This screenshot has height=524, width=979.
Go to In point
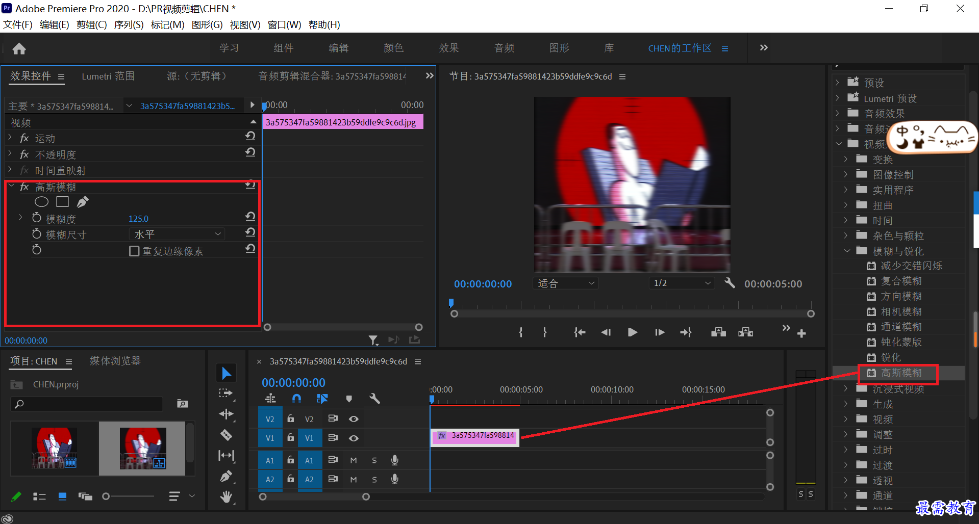click(x=580, y=332)
